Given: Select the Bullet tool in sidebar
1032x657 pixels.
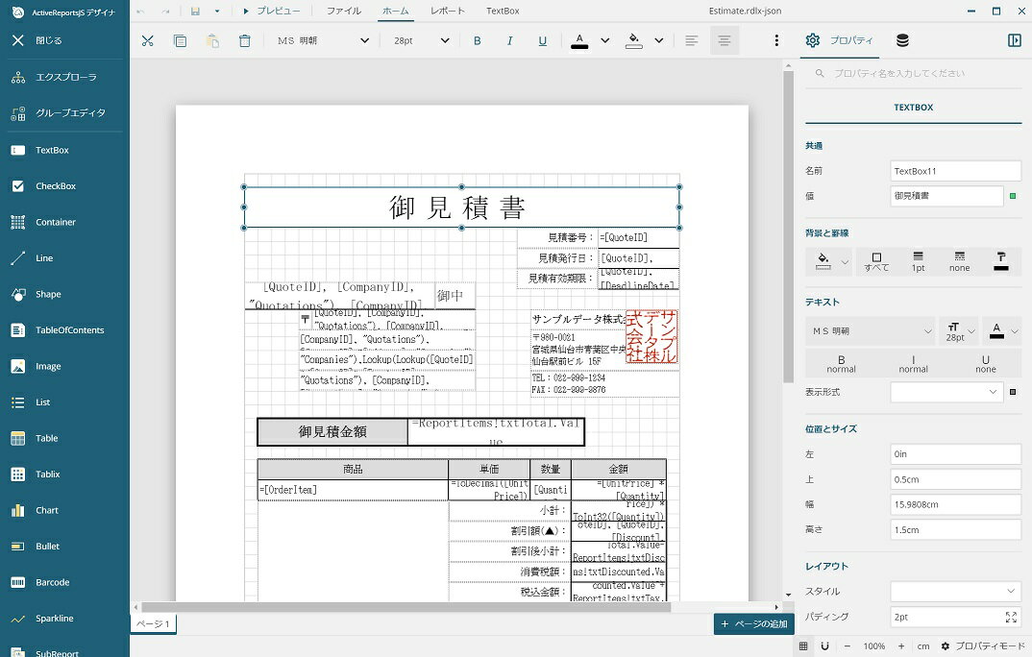Looking at the screenshot, I should coord(64,546).
